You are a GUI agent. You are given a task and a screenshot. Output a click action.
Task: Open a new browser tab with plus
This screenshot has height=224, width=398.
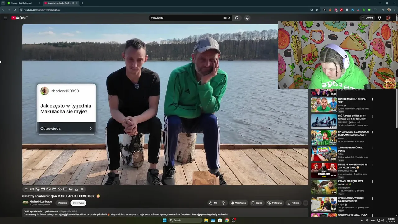82,3
